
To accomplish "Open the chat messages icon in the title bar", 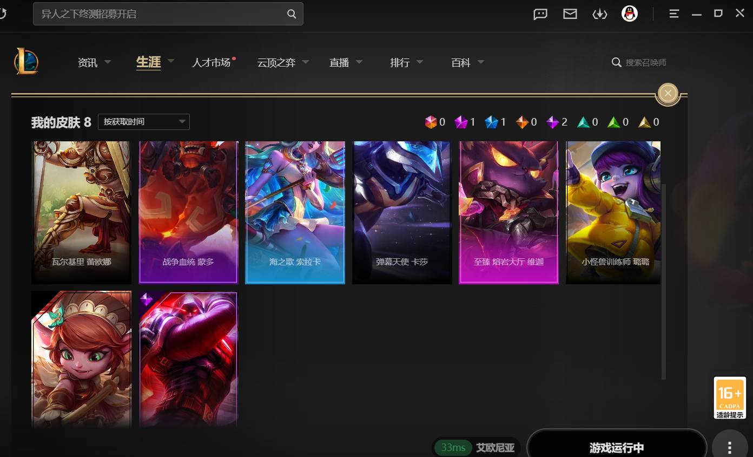I will [540, 14].
